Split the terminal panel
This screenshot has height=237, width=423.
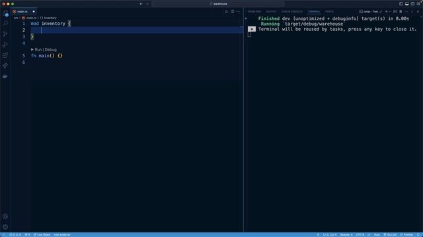(x=395, y=12)
